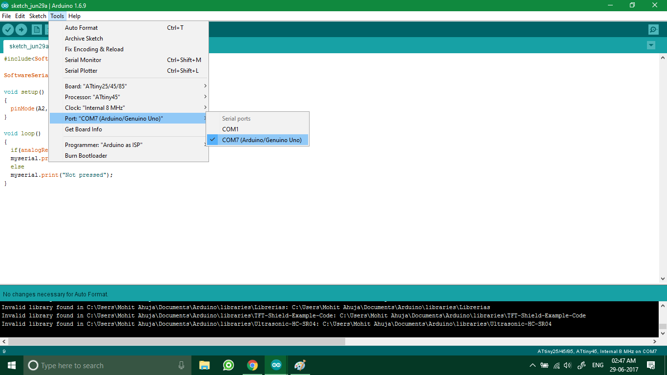
Task: Click the console vertical scrollbar down arrow
Action: click(x=663, y=333)
